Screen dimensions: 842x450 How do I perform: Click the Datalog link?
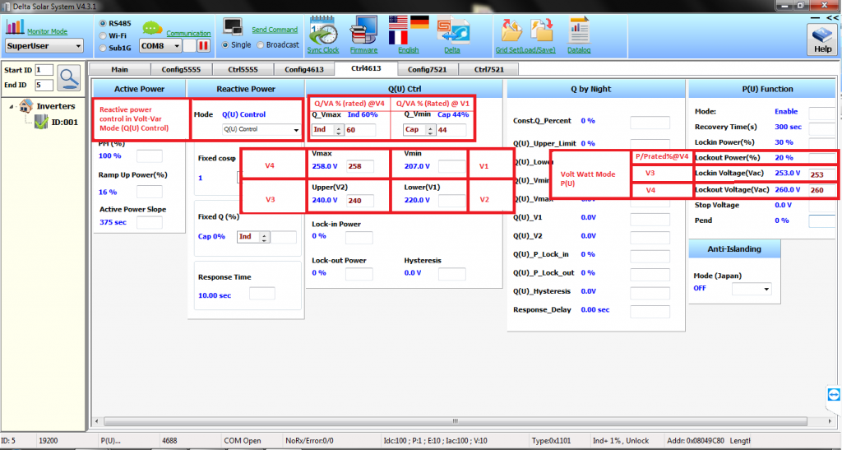point(579,49)
